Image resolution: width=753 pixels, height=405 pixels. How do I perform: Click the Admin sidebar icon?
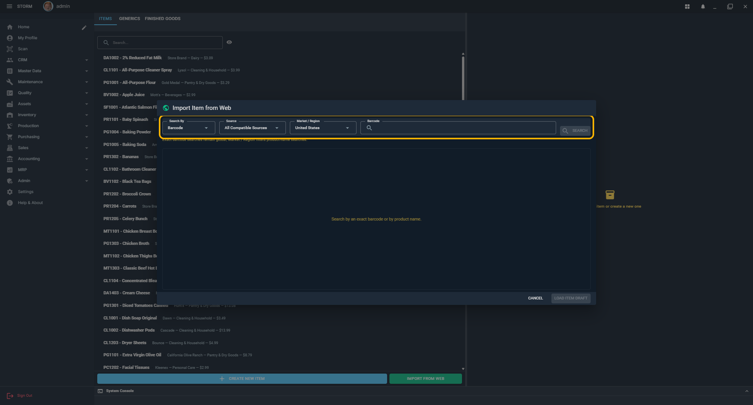coord(10,181)
